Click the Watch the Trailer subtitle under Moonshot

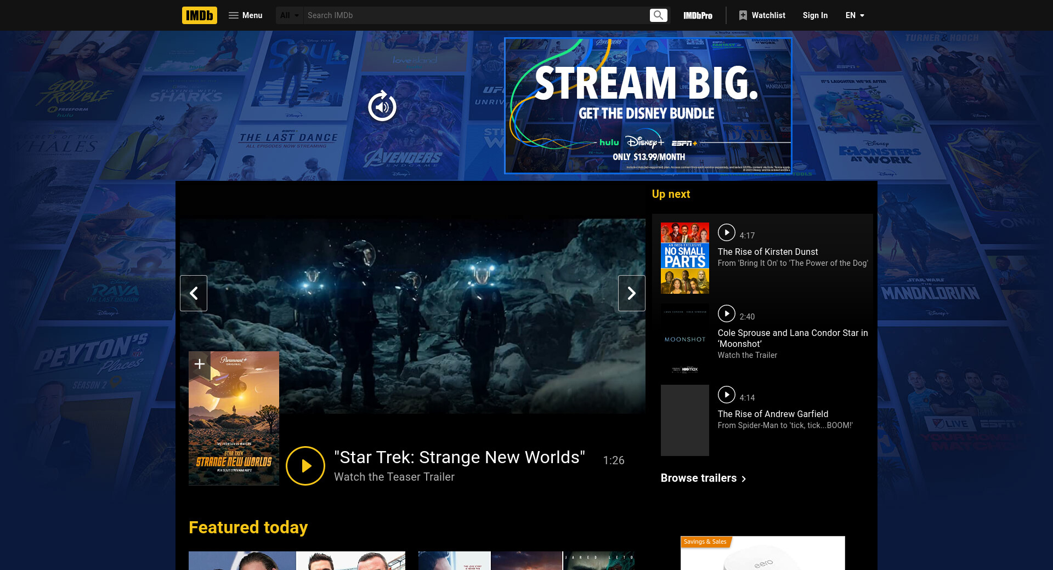click(748, 355)
